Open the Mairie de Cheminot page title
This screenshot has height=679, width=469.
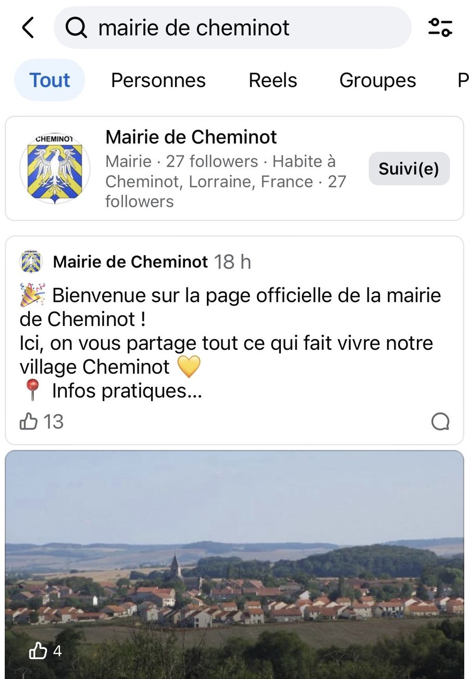(x=191, y=137)
